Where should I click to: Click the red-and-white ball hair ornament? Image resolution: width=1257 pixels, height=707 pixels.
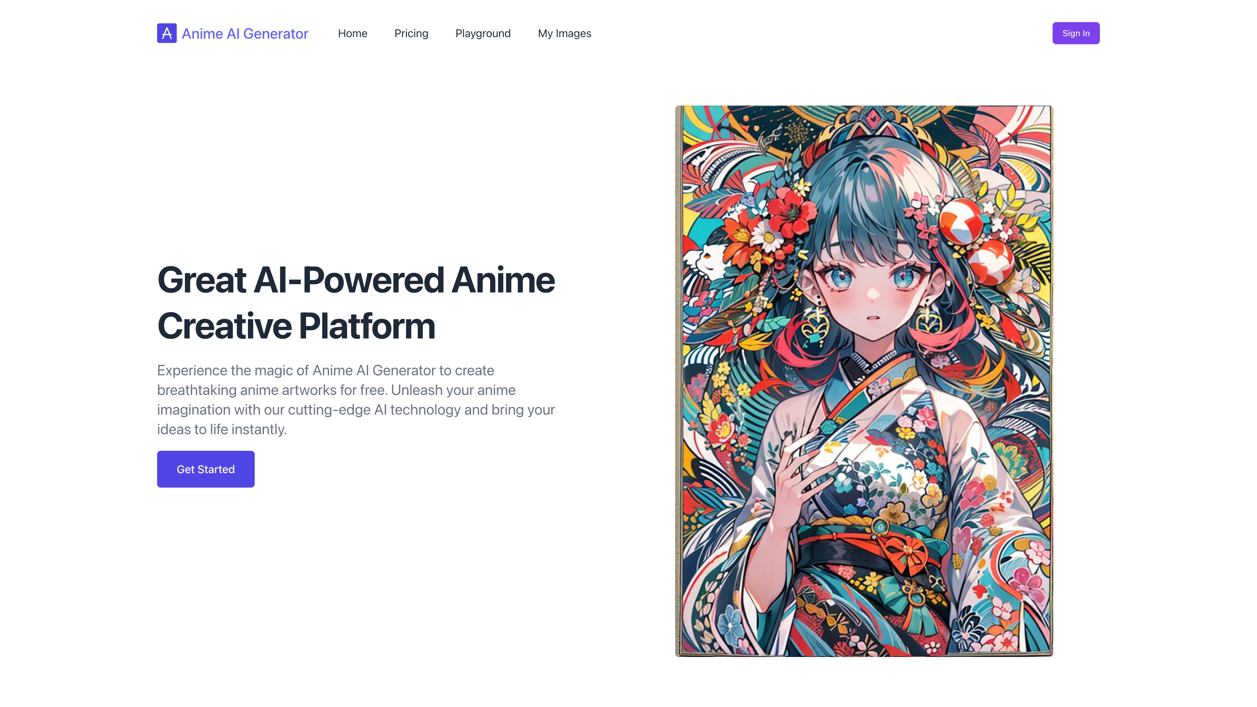click(x=960, y=222)
